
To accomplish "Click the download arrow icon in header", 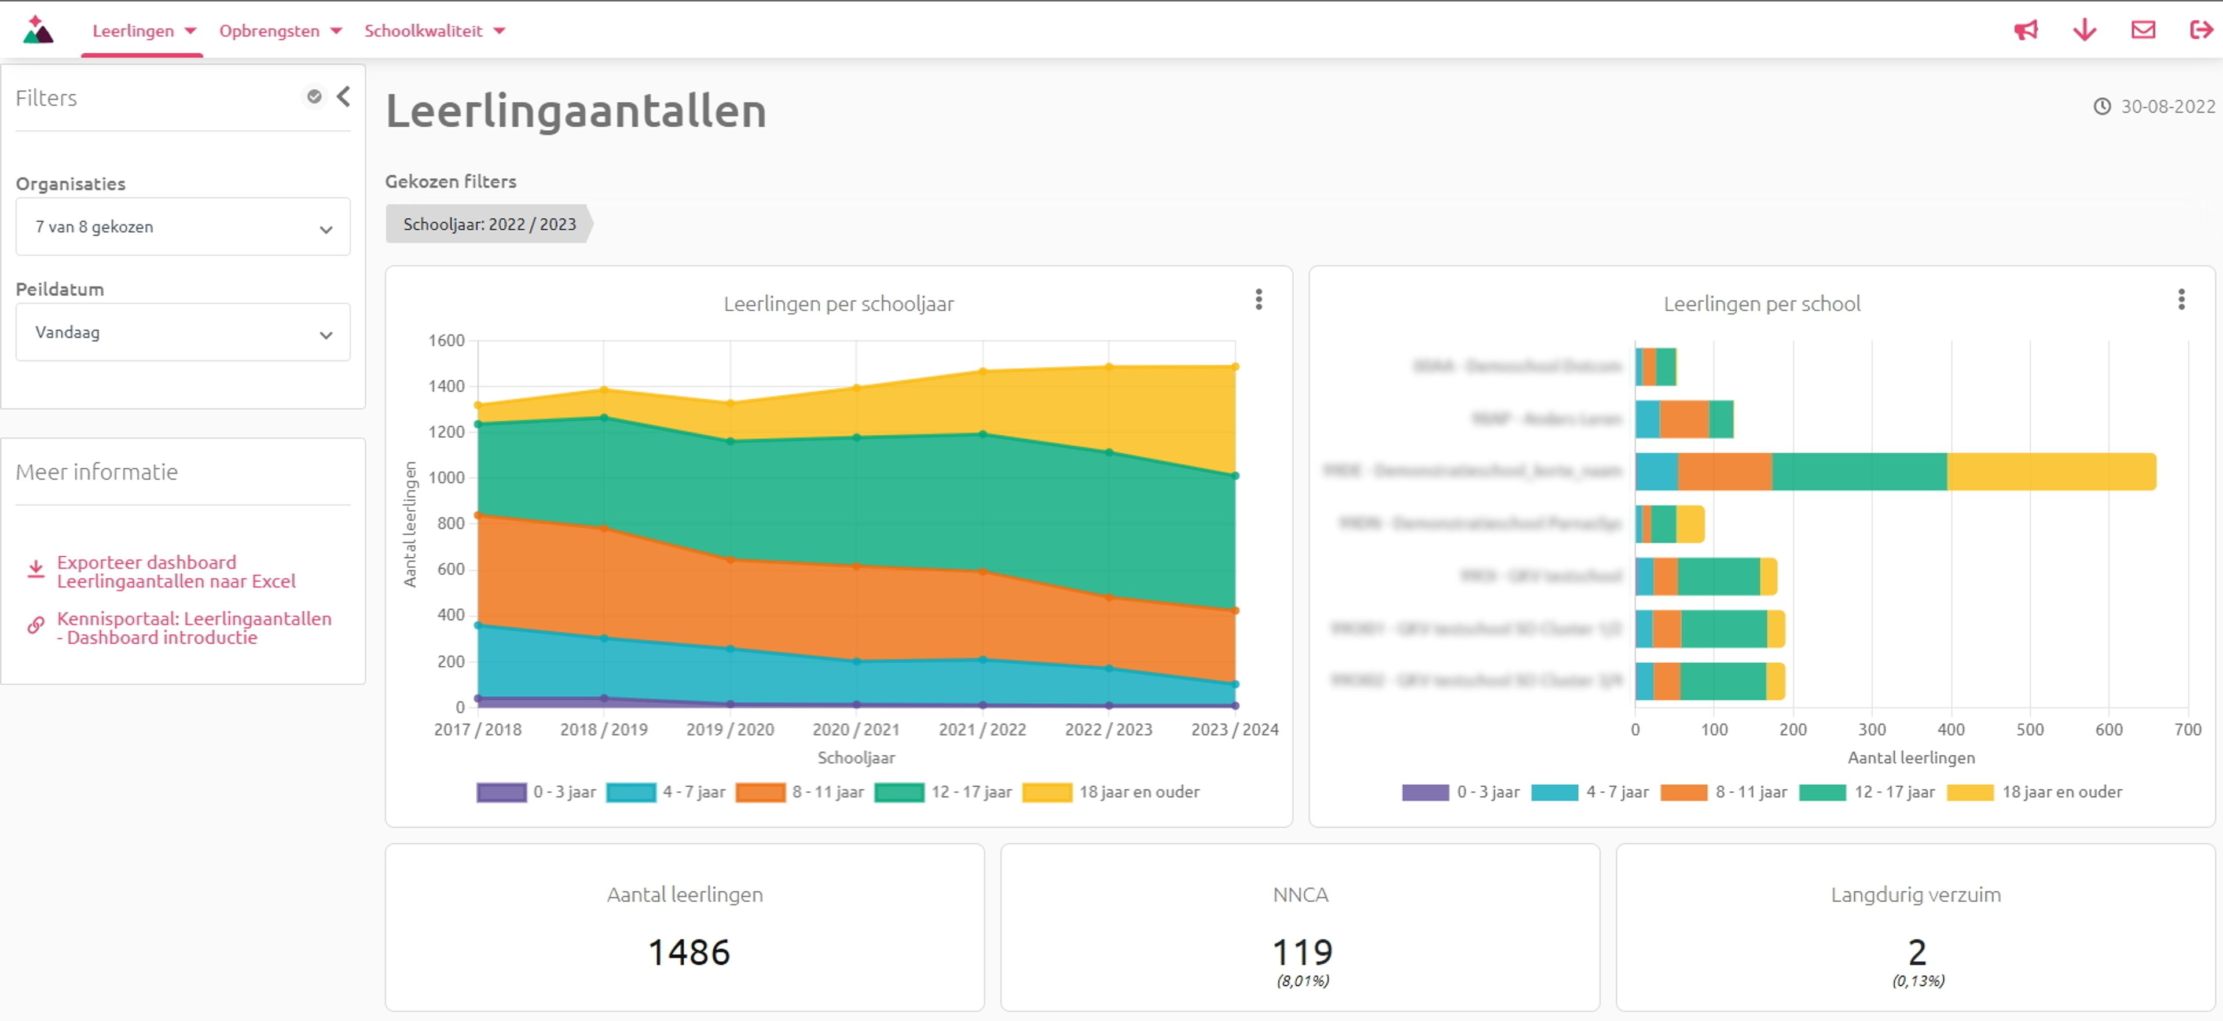I will click(x=2084, y=31).
